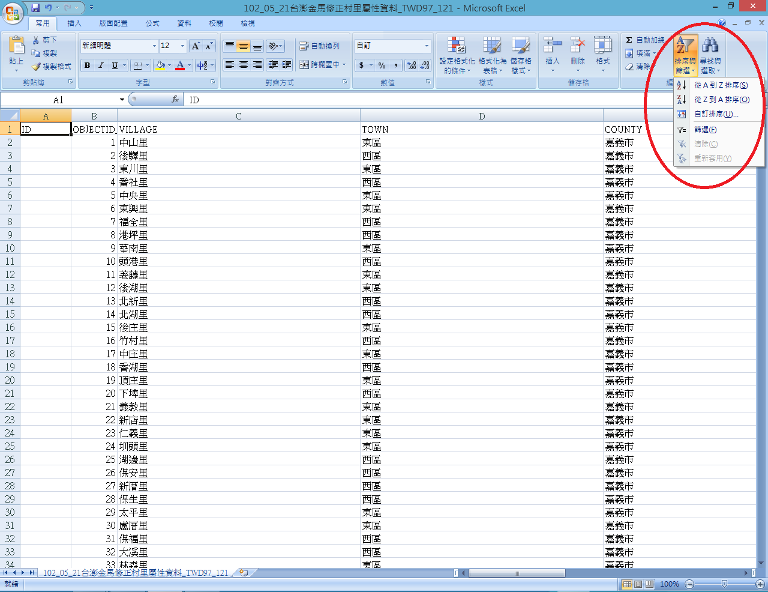Viewport: 768px width, 592px height.
Task: Open the number format dropdown (自訂)
Action: pos(427,46)
